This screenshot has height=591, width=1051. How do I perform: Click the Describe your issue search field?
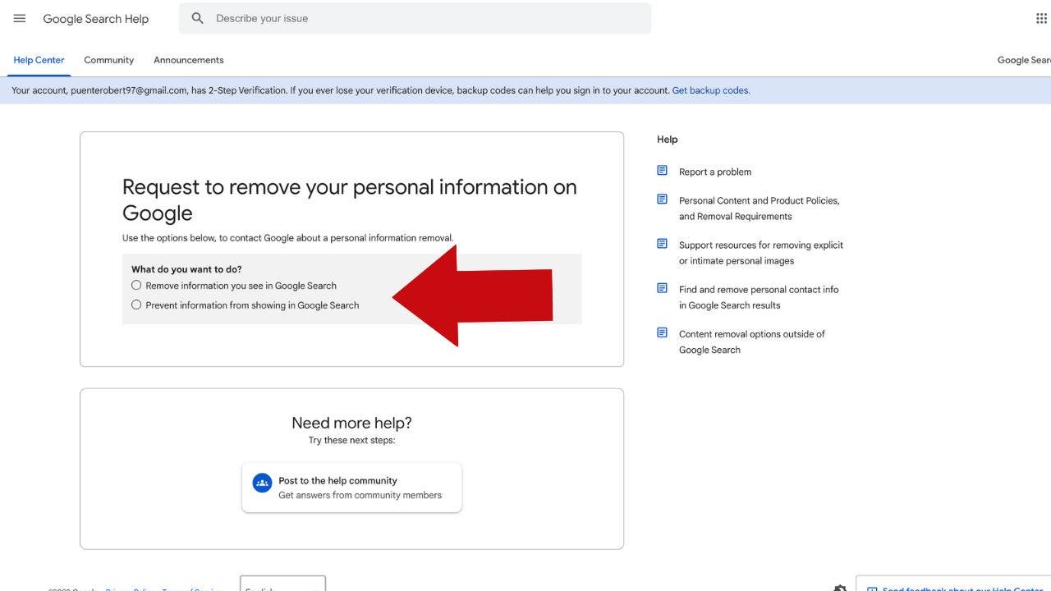328,17
